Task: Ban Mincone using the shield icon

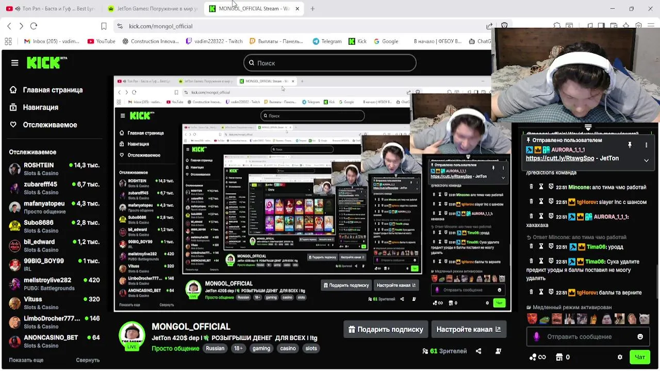Action: 551,187
